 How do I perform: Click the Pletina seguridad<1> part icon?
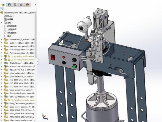(x=5, y=50)
